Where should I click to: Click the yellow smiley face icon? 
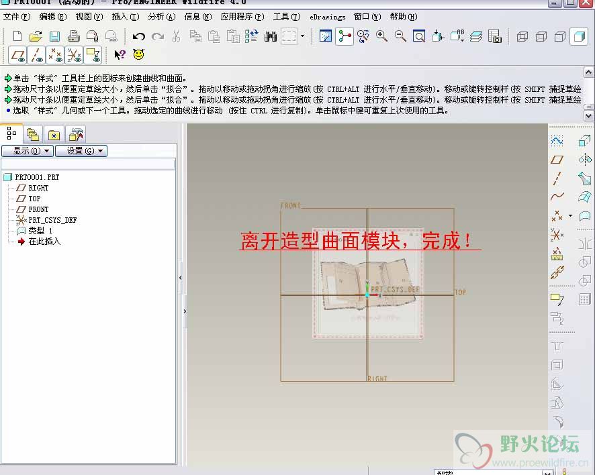coord(139,54)
